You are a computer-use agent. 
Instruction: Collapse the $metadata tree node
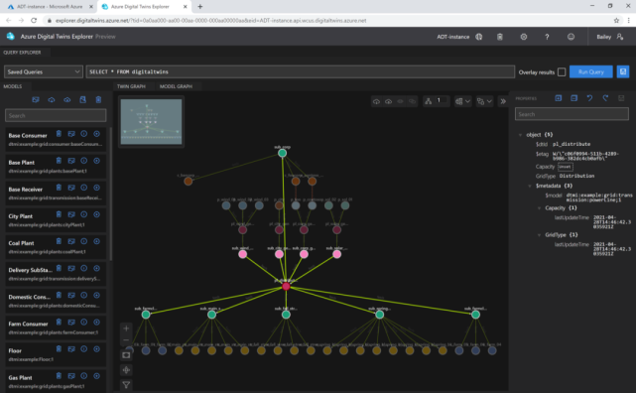[x=530, y=186]
